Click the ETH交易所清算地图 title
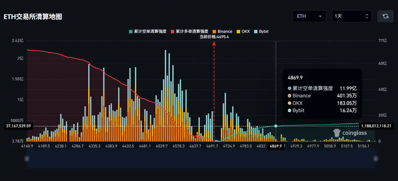 coord(33,17)
